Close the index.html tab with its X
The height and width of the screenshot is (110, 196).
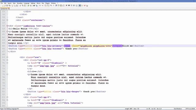(x=9, y=9)
